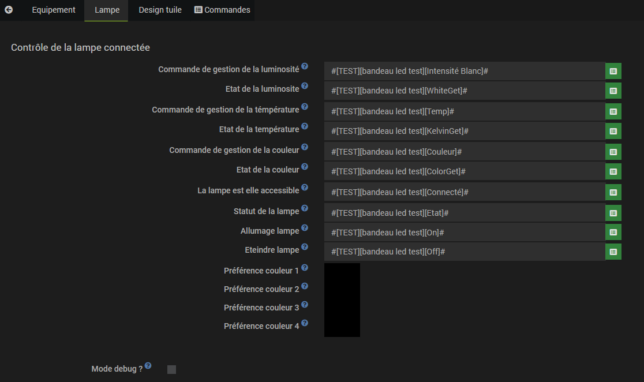Click the Couleur command input field
The width and height of the screenshot is (644, 382).
pyautogui.click(x=465, y=152)
